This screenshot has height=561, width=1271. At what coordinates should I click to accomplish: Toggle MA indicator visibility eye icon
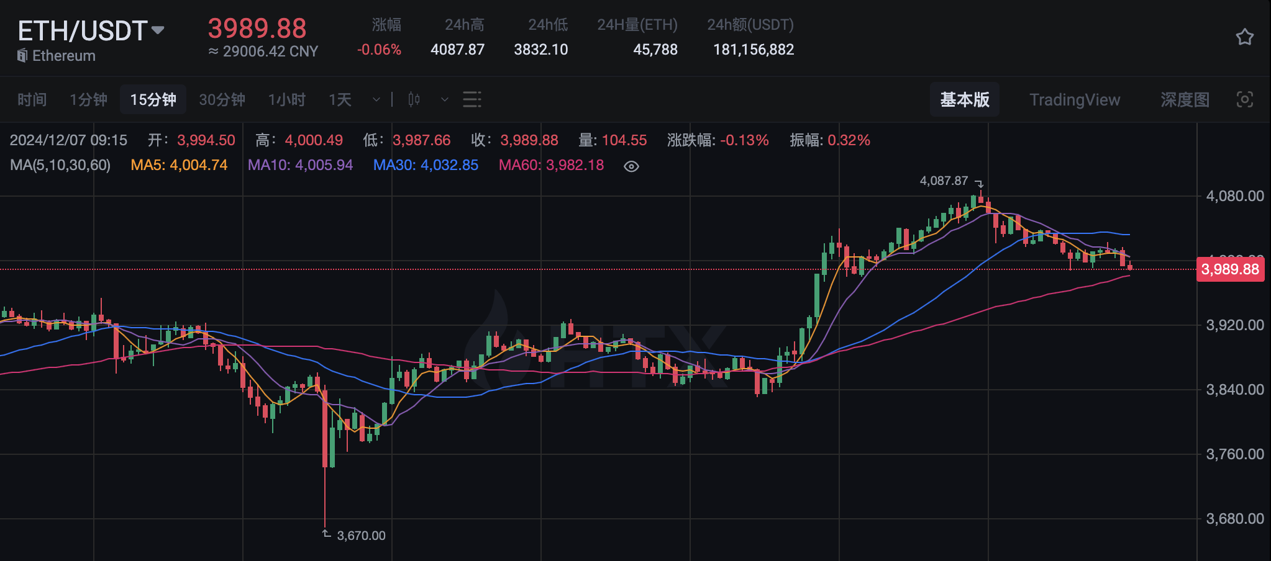click(x=631, y=166)
